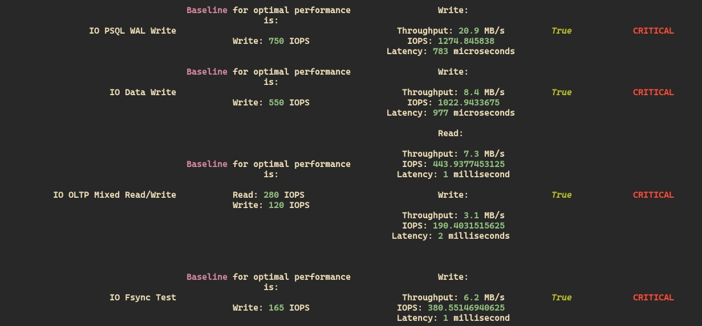
Task: Click the IO PSQL WAL Write test name
Action: pos(132,31)
